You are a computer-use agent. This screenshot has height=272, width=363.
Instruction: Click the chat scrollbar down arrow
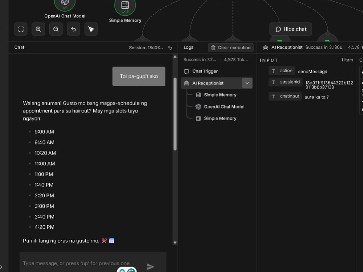(x=175, y=243)
